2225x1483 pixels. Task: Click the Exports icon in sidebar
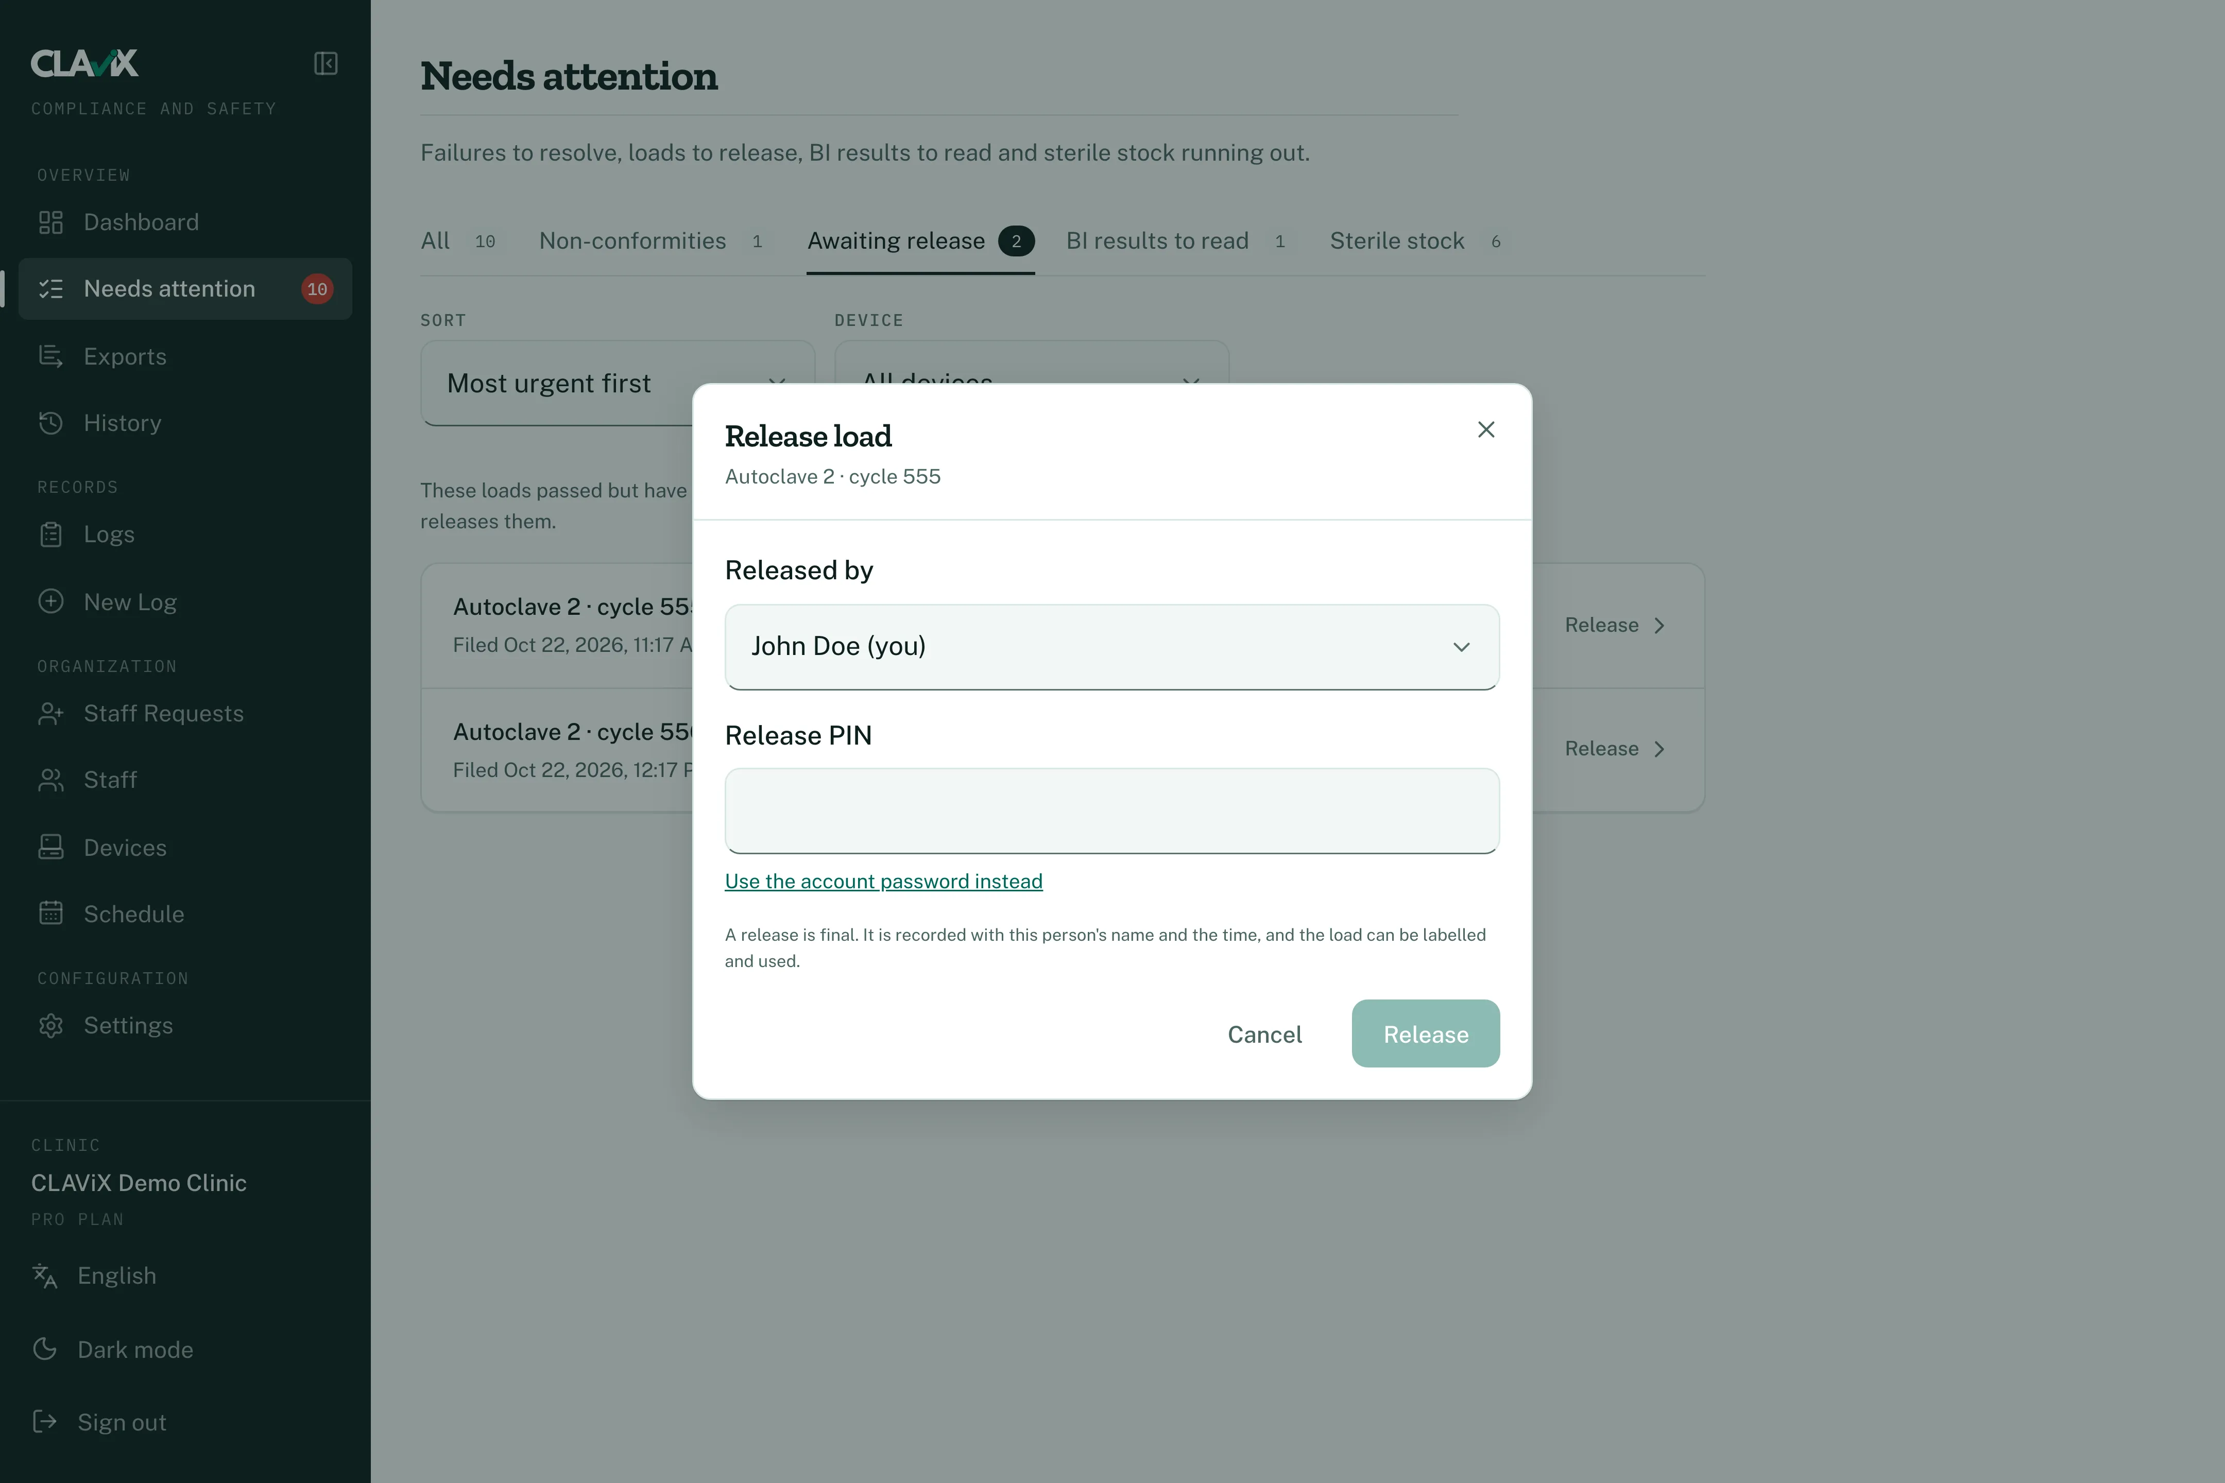click(51, 356)
